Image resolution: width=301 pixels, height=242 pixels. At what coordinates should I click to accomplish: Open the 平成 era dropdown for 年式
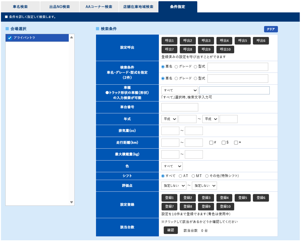(169, 119)
